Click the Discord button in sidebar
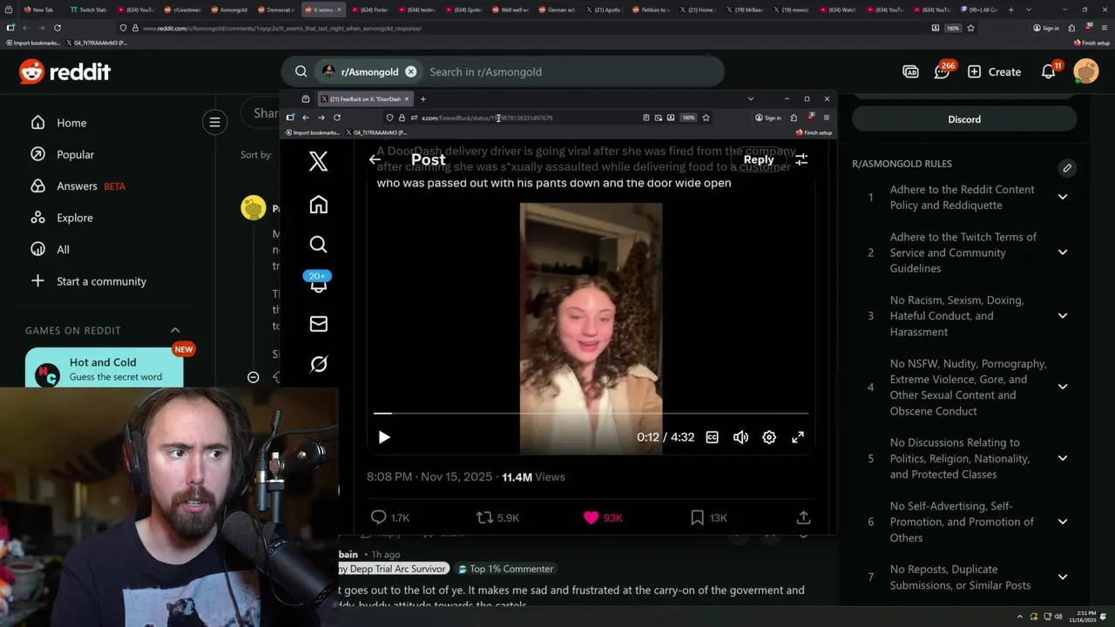The image size is (1115, 627). [964, 119]
